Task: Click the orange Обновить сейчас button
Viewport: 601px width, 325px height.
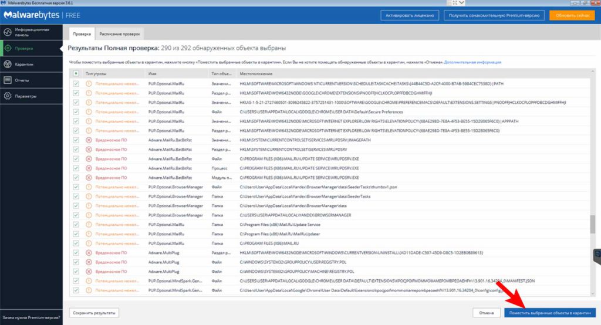Action: pos(572,15)
